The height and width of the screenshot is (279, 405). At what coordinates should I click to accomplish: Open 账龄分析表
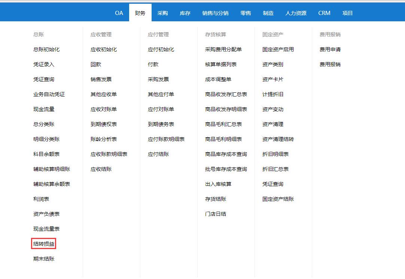pos(104,139)
